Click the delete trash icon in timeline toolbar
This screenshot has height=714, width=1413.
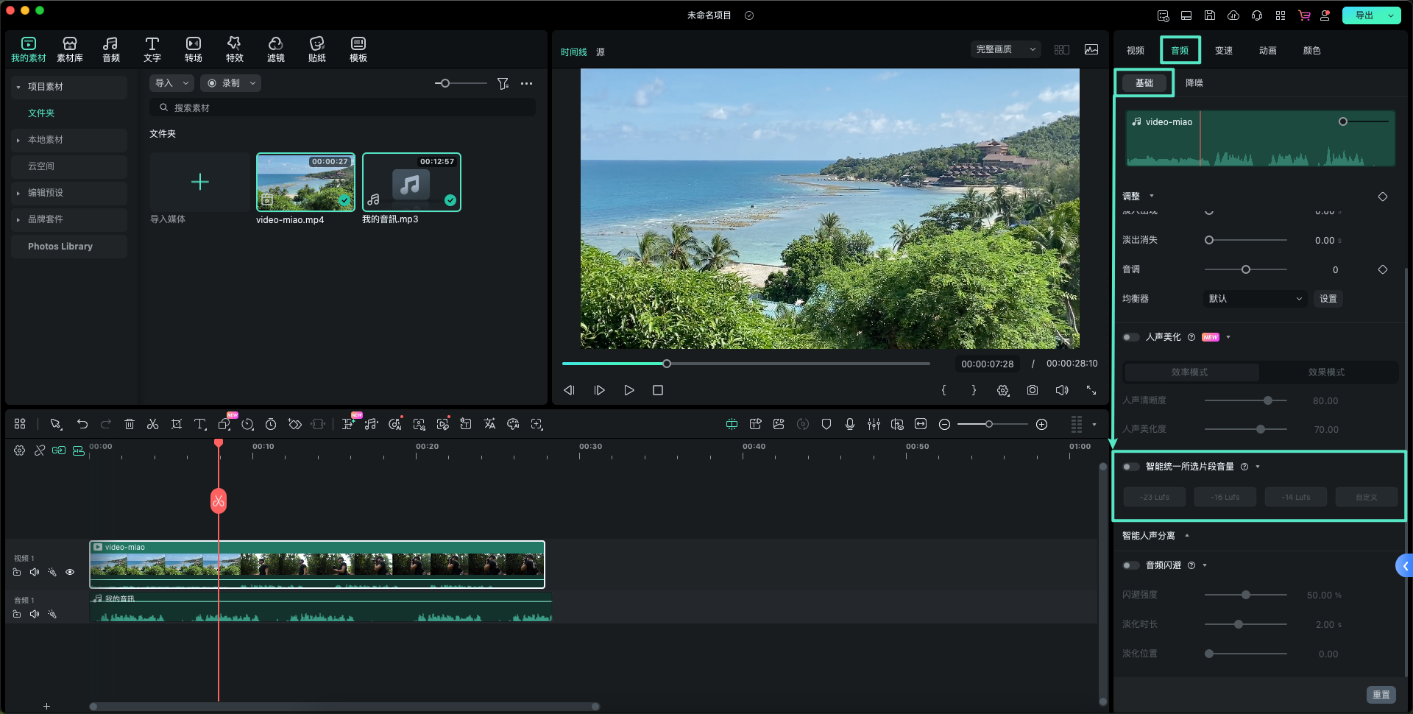point(130,424)
